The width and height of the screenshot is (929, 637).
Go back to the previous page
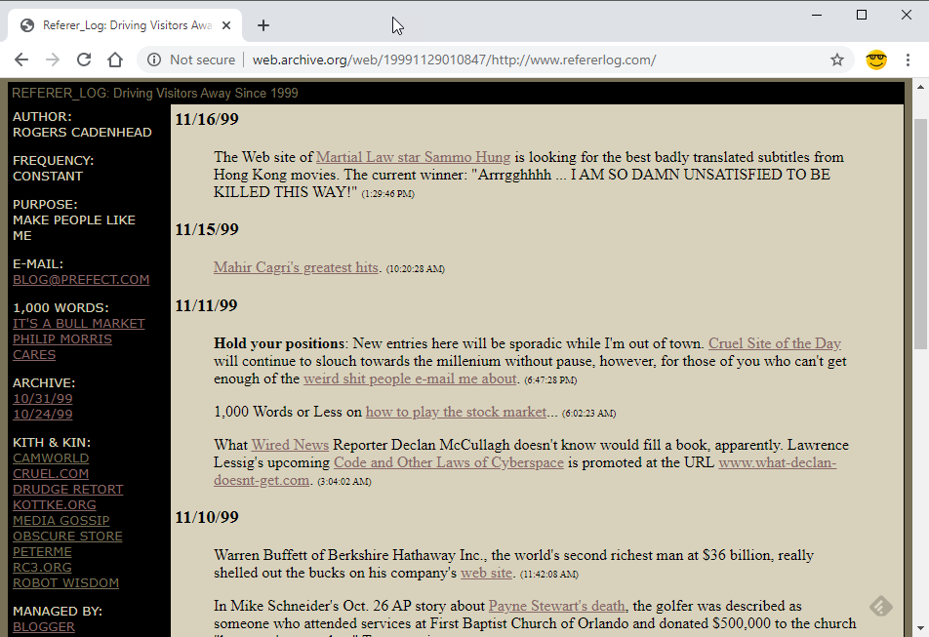pyautogui.click(x=21, y=60)
